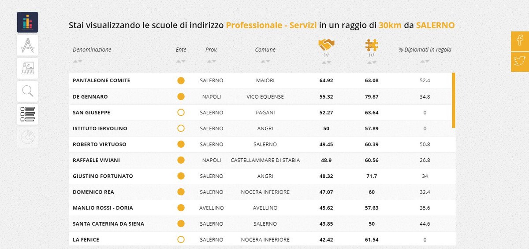
Task: Open the classroom presentation sidebar icon
Action: click(27, 68)
